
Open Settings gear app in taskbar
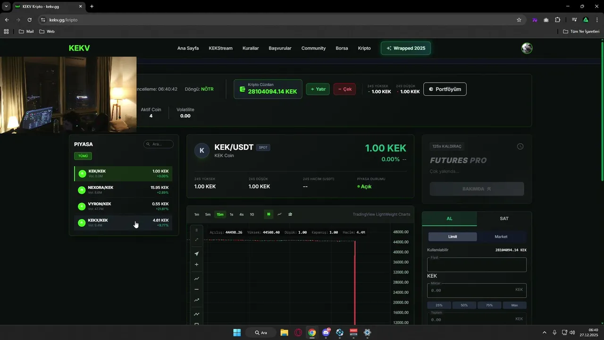pos(368,332)
